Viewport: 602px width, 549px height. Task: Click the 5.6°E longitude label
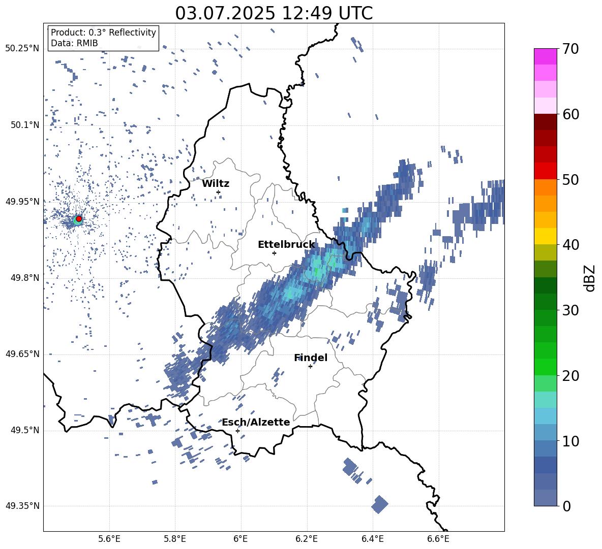tap(109, 539)
